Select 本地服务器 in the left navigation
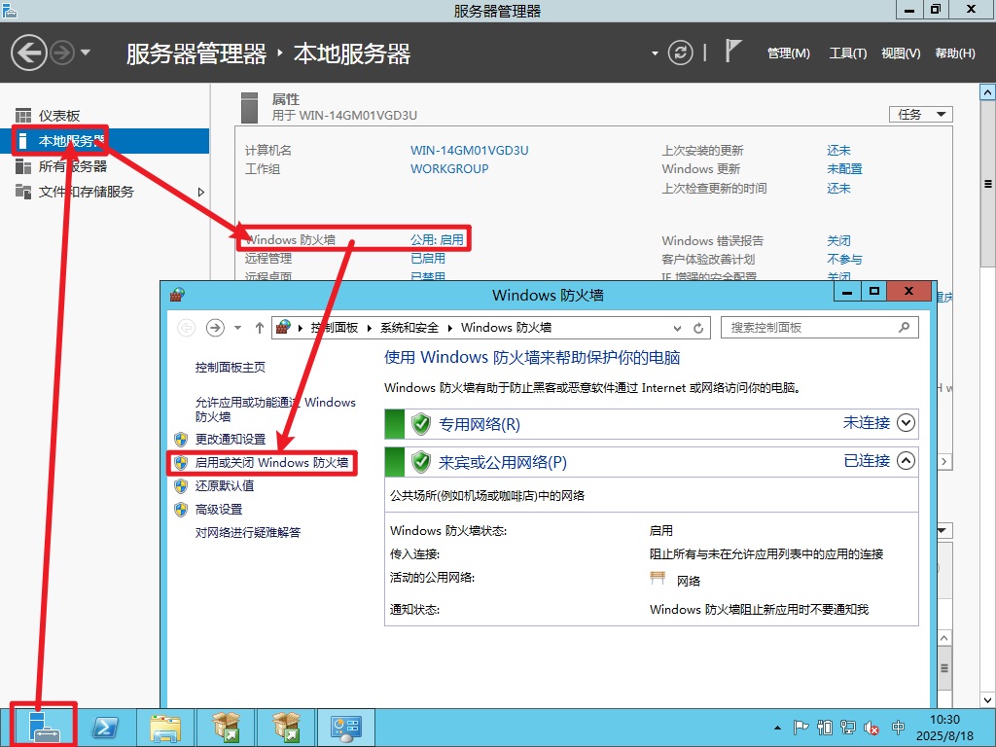Image resolution: width=996 pixels, height=747 pixels. (71, 141)
